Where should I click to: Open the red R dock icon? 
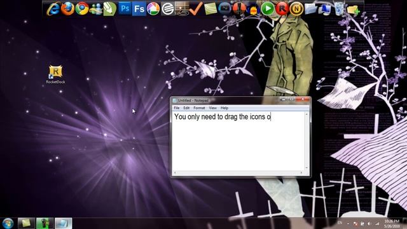click(282, 8)
